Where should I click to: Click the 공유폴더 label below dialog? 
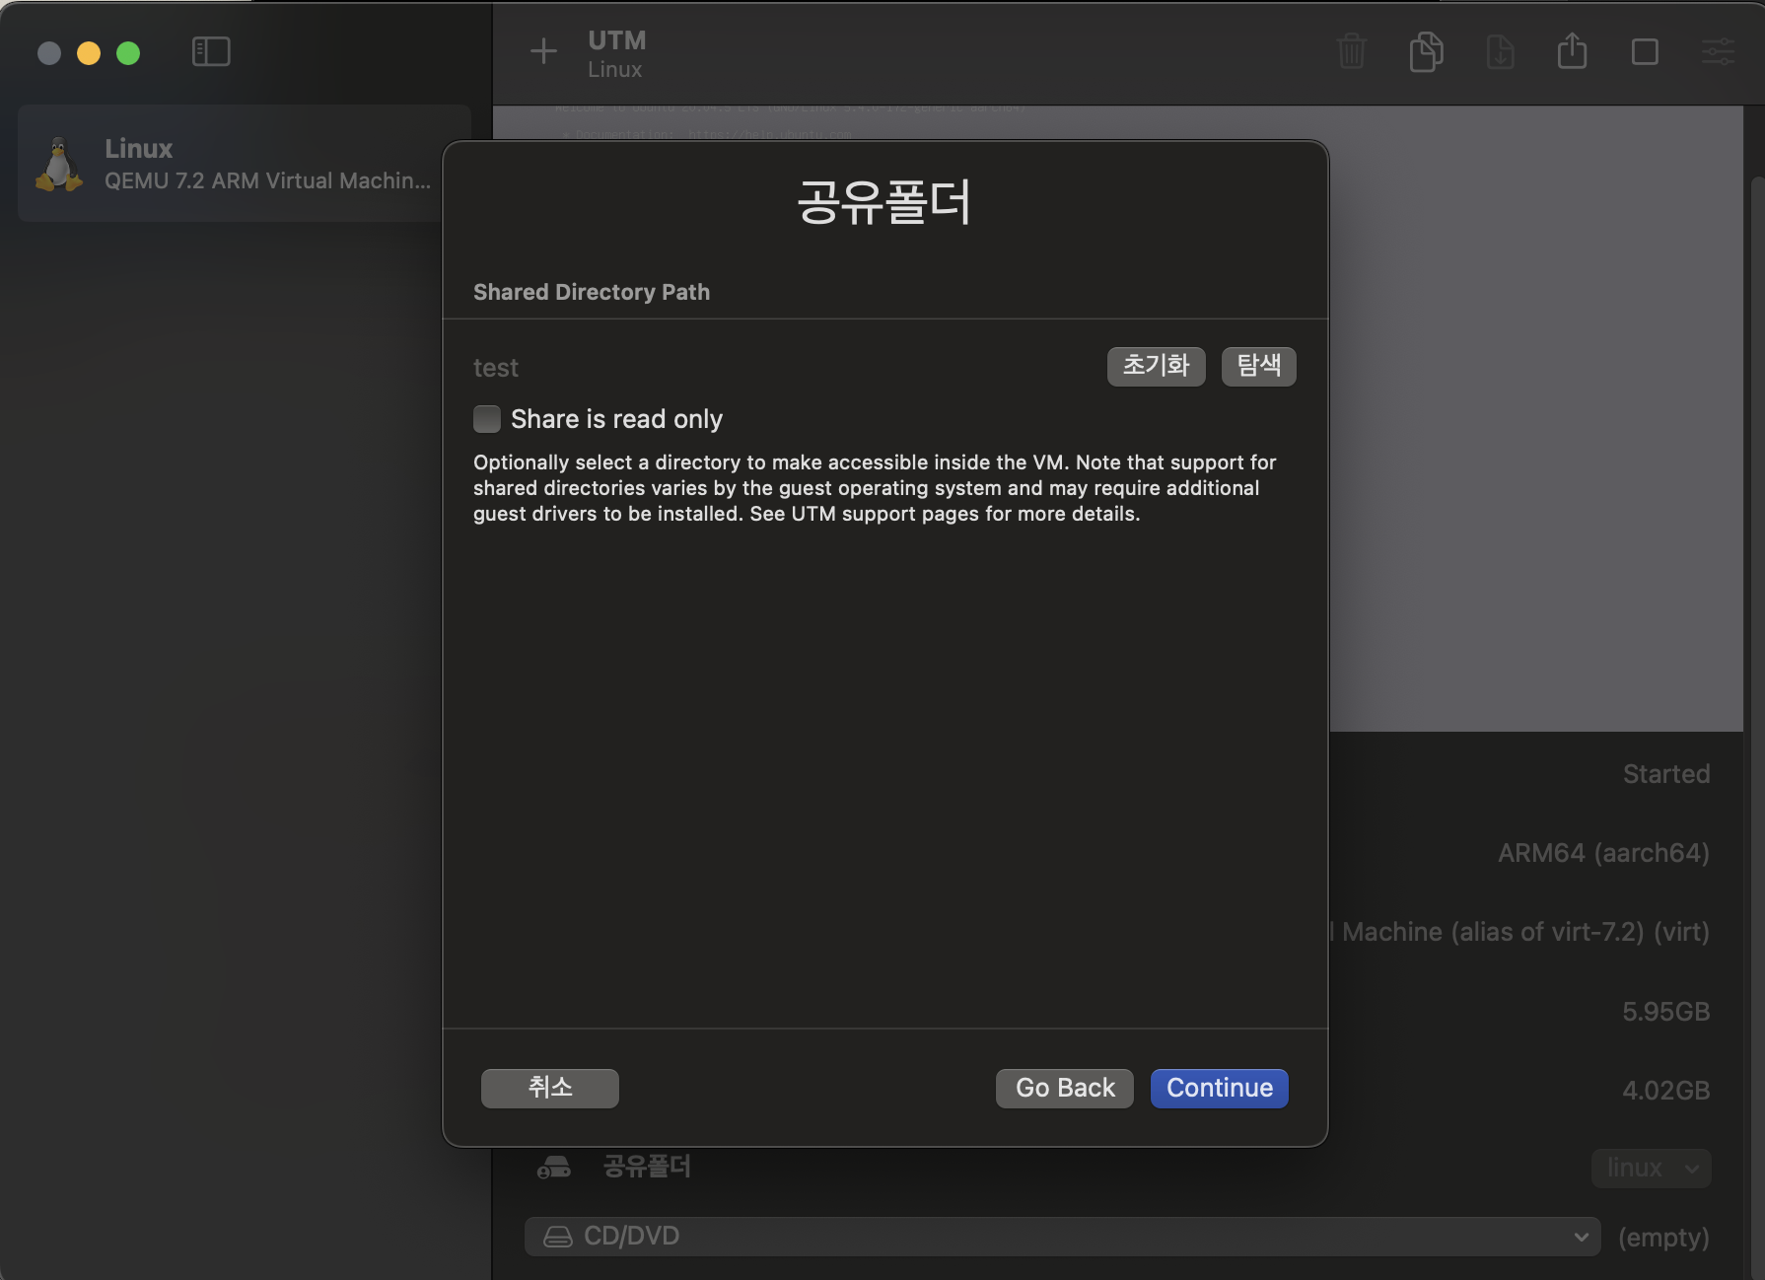tap(647, 1167)
